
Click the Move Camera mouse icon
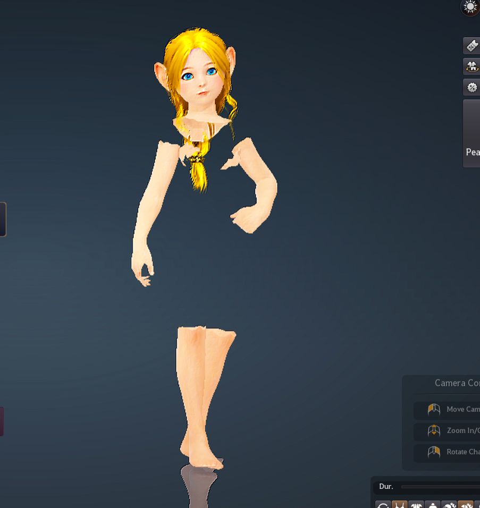point(434,410)
